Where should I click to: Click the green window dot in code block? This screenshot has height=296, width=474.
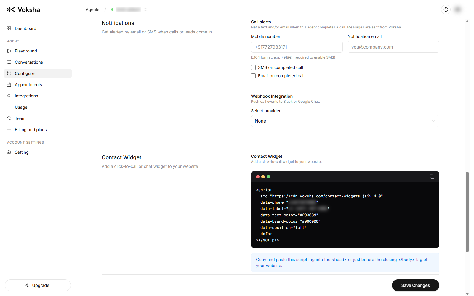tap(268, 177)
